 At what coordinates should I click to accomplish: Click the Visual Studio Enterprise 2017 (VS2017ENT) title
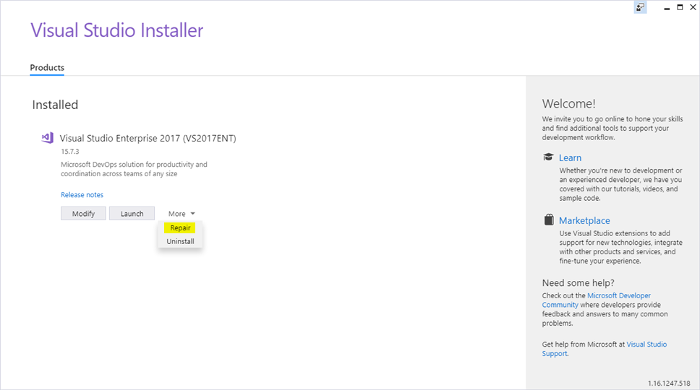(148, 138)
